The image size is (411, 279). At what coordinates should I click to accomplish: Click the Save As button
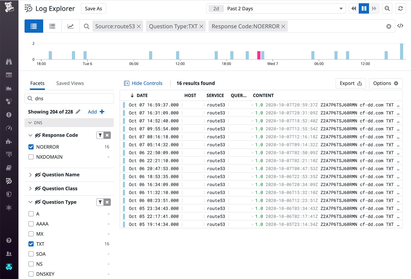click(x=93, y=8)
